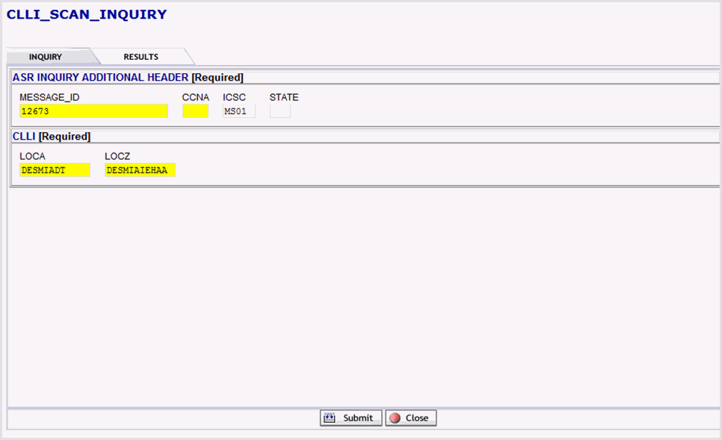Screen dimensions: 722x440
Task: Click the MESSAGE_ID field containing 12673
Action: tap(93, 111)
